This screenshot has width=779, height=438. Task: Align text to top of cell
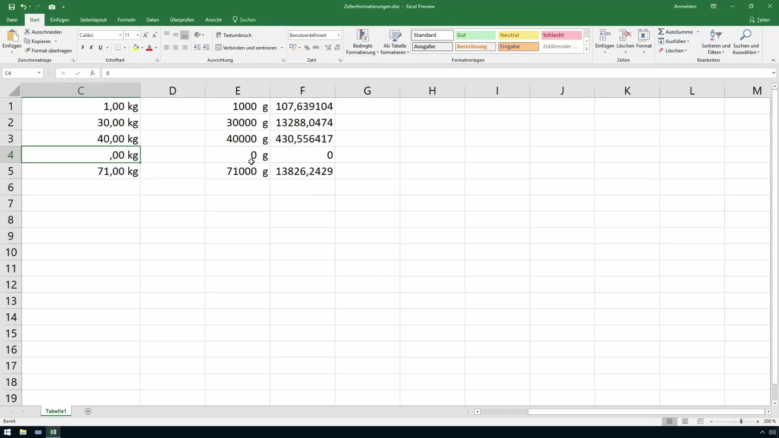click(x=167, y=35)
